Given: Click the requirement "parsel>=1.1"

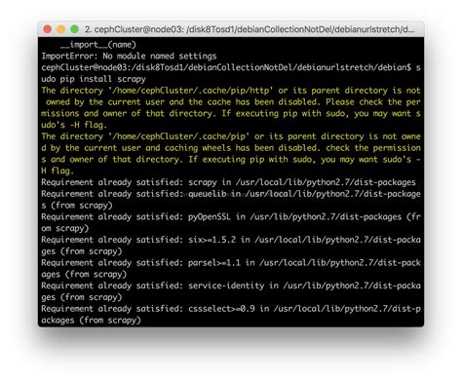Looking at the screenshot, I should pyautogui.click(x=214, y=263).
